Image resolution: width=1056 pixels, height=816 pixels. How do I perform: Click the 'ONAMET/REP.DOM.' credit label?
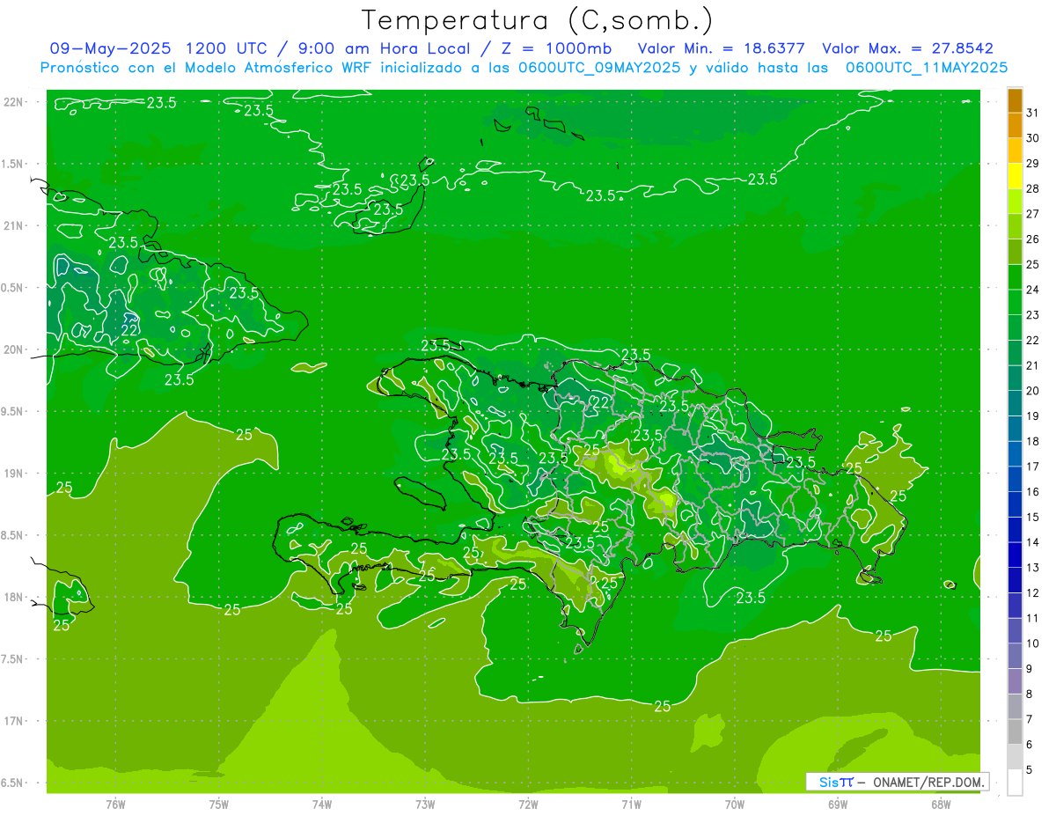coord(929,782)
